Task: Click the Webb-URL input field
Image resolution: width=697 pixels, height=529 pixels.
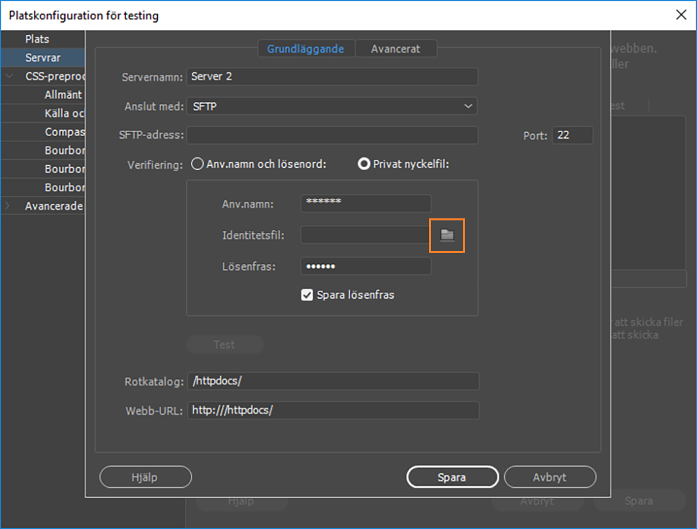Action: (333, 410)
